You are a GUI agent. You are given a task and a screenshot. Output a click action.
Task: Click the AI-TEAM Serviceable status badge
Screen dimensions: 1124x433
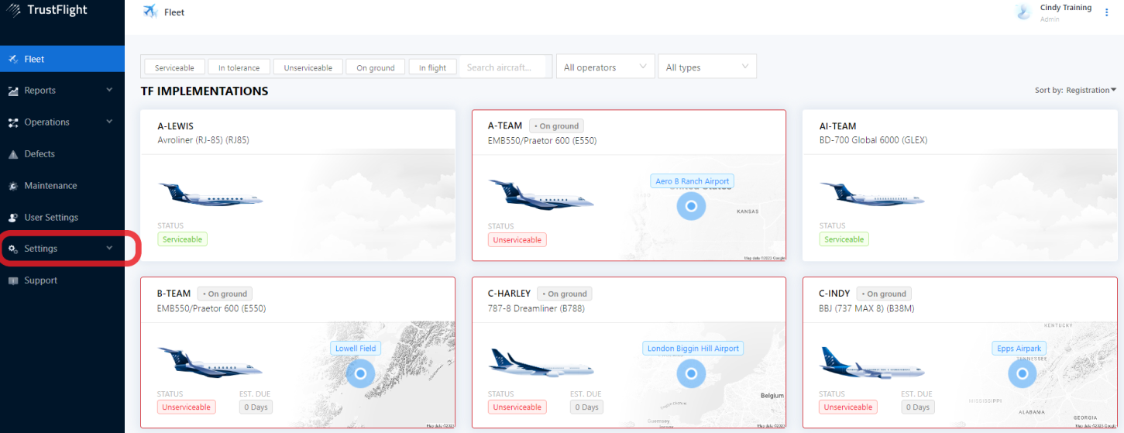pos(844,239)
